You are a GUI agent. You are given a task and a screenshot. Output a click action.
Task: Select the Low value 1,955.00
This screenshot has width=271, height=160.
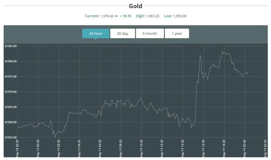(x=180, y=16)
